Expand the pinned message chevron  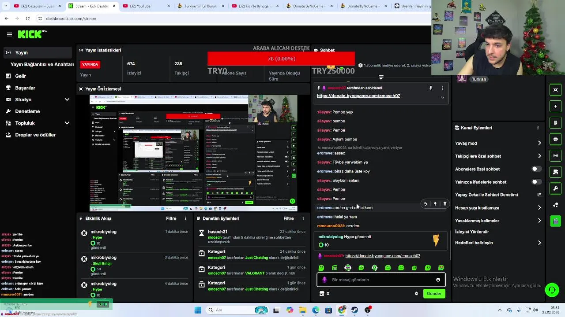click(442, 97)
